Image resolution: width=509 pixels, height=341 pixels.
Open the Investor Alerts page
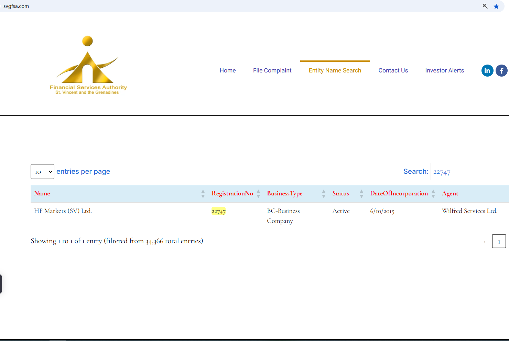[444, 70]
